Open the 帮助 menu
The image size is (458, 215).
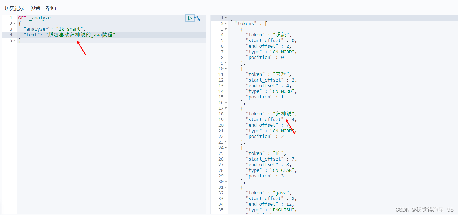51,8
